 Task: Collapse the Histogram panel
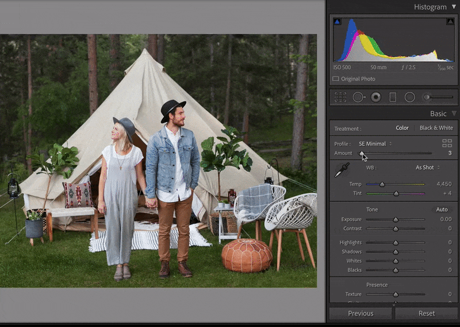(x=454, y=7)
